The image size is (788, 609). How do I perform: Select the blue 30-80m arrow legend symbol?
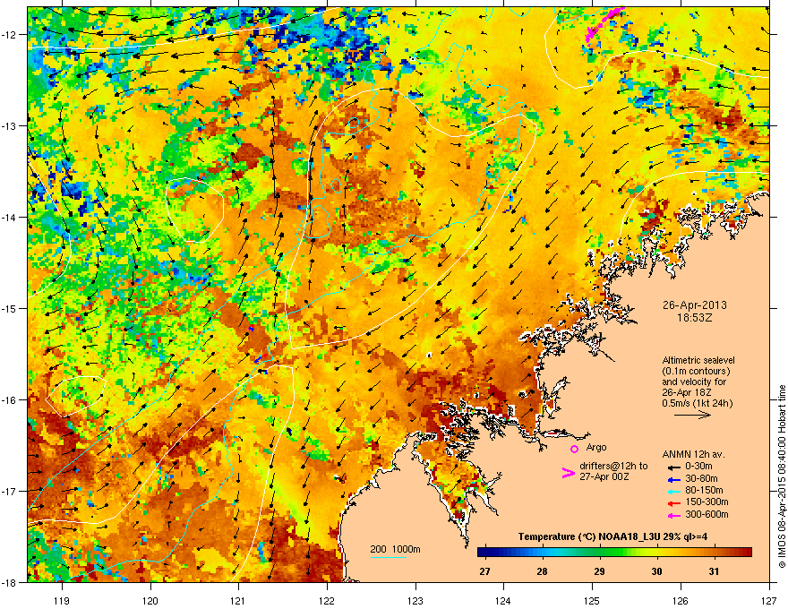(x=672, y=479)
